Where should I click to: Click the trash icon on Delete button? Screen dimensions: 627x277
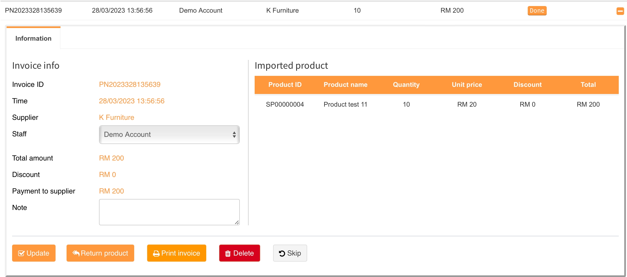click(228, 254)
